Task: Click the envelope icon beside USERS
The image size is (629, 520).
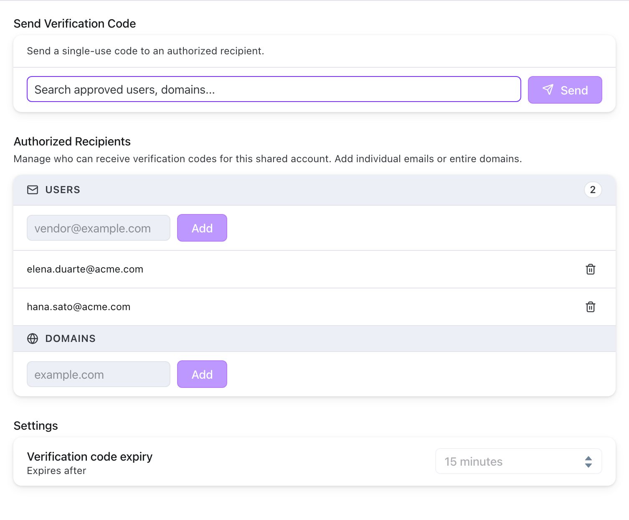Action: pos(33,190)
